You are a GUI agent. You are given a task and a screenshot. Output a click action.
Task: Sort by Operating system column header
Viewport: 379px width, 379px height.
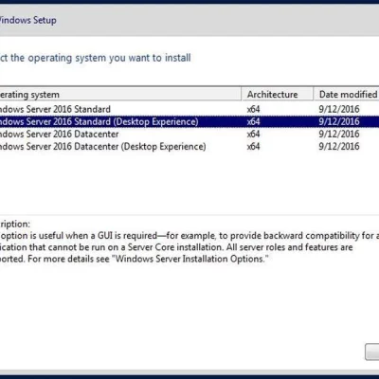pos(120,95)
